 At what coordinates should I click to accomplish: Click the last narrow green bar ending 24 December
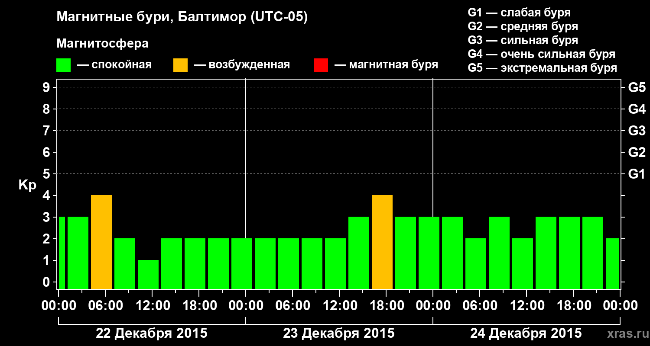[x=612, y=263]
